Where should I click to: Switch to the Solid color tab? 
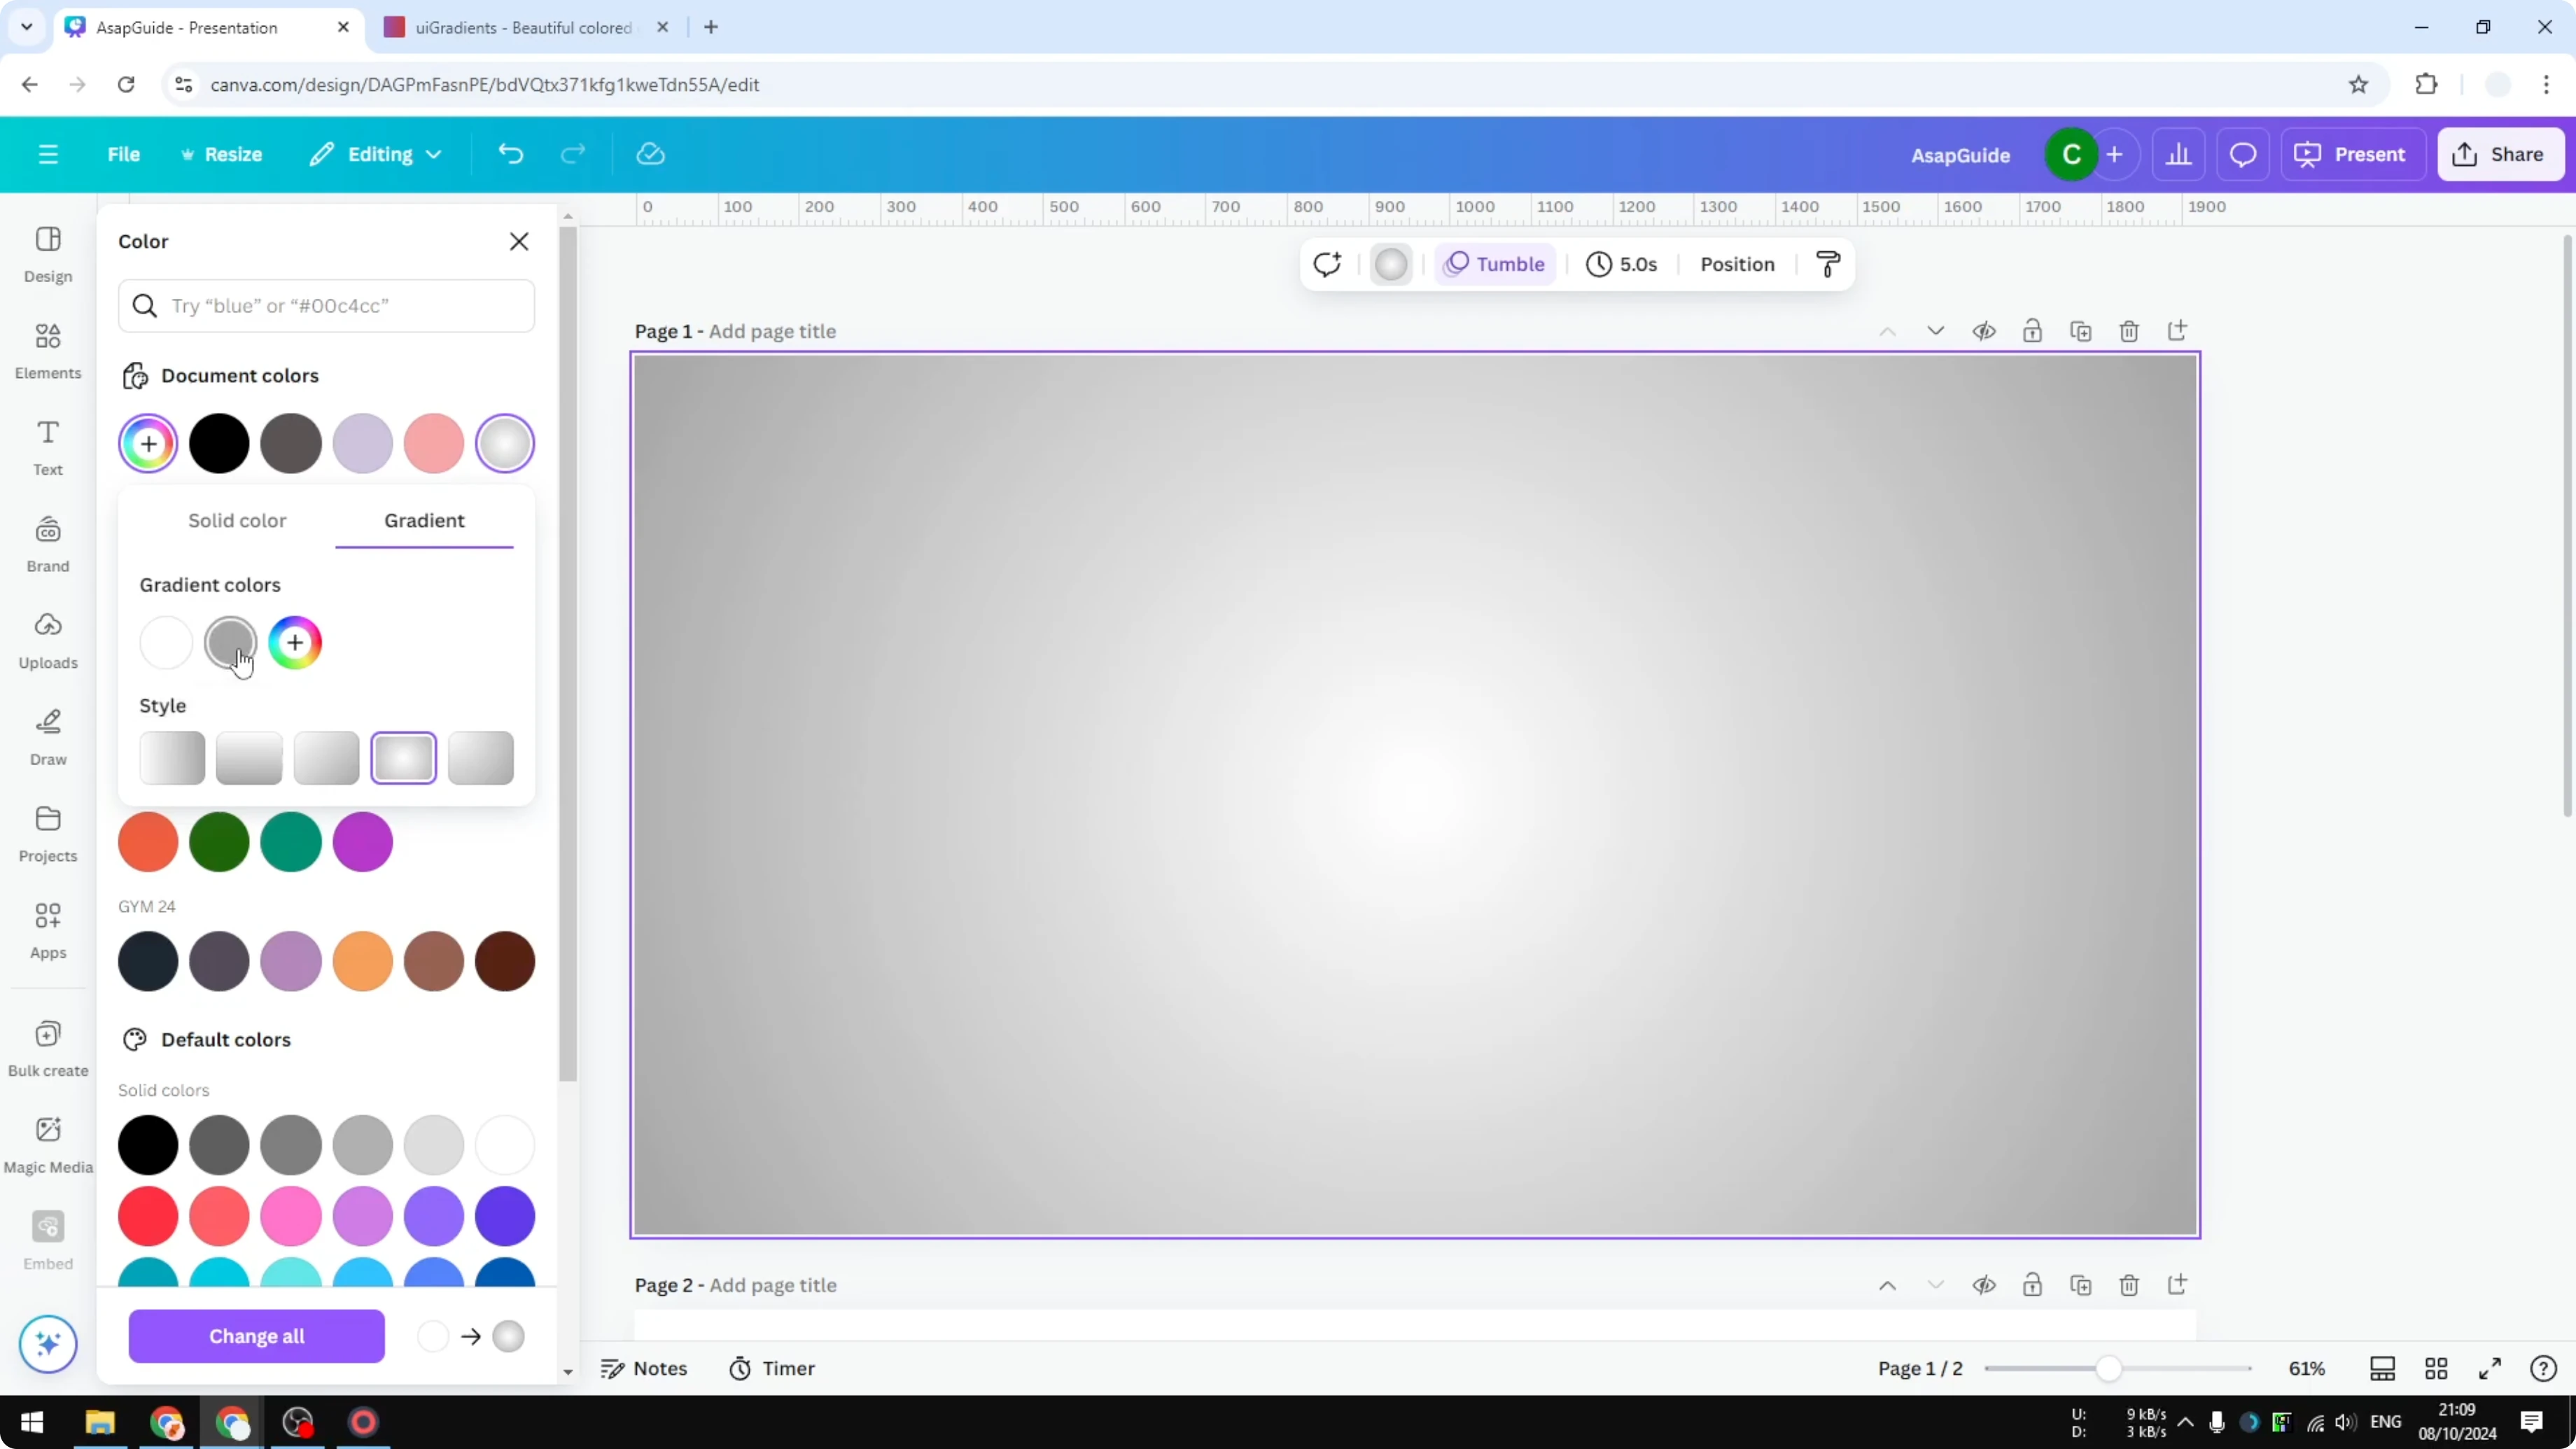coord(237,520)
